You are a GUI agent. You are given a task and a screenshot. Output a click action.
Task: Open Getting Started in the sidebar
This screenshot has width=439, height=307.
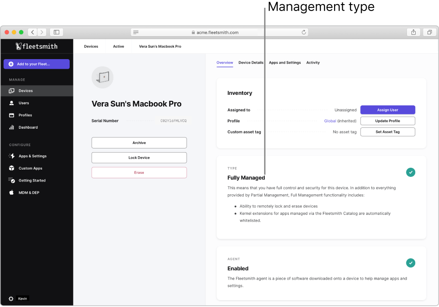coord(37,181)
